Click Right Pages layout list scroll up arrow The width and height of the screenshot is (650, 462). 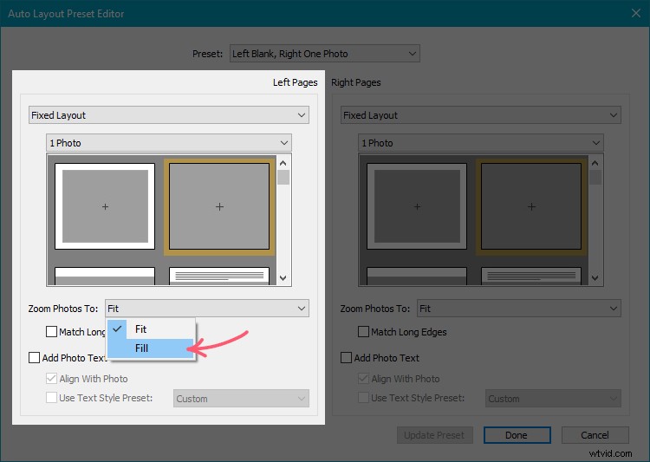(595, 163)
